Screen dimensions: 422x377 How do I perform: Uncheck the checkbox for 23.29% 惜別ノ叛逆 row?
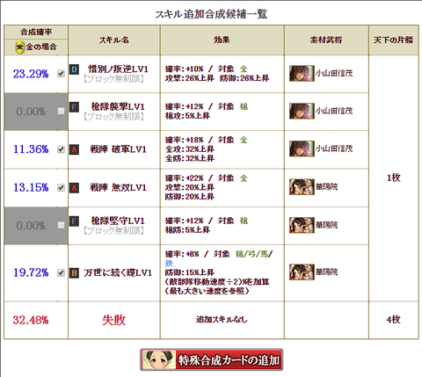[x=61, y=73]
